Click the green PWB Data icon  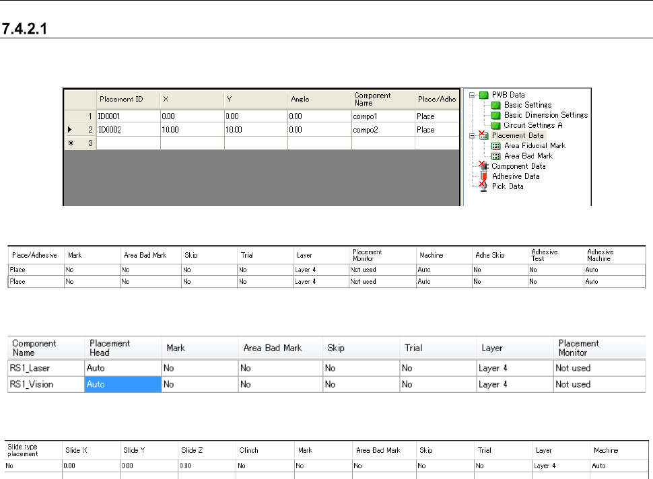[483, 95]
